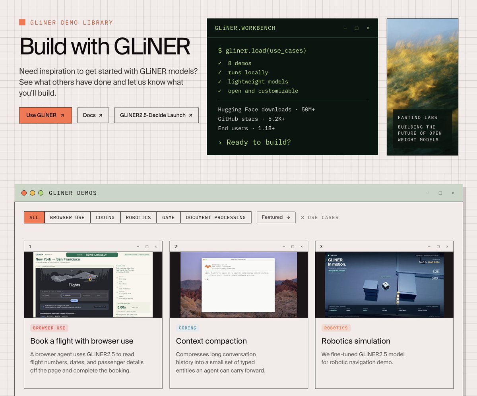Click the 'runs locally' checklist line

click(243, 72)
